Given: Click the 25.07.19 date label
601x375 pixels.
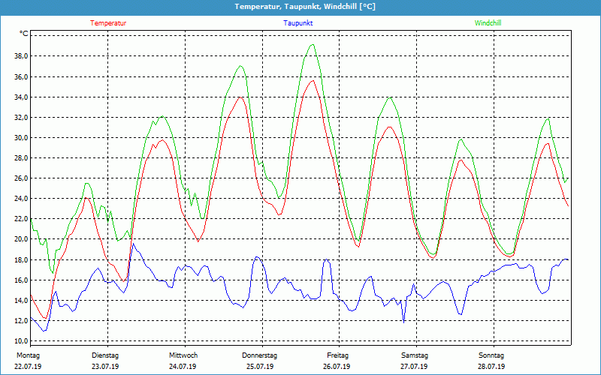Looking at the screenshot, I should (x=260, y=367).
